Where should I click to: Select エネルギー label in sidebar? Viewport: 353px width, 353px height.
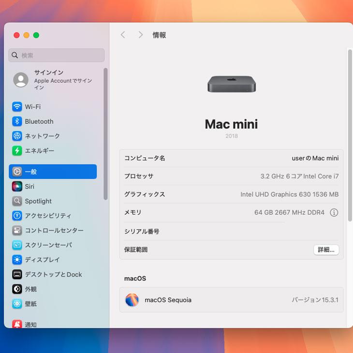click(39, 150)
